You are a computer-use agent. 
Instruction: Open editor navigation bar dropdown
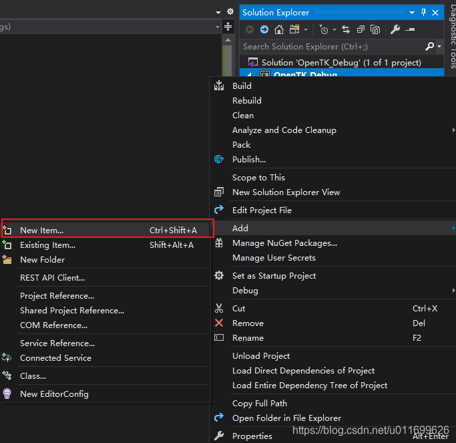coord(217,27)
